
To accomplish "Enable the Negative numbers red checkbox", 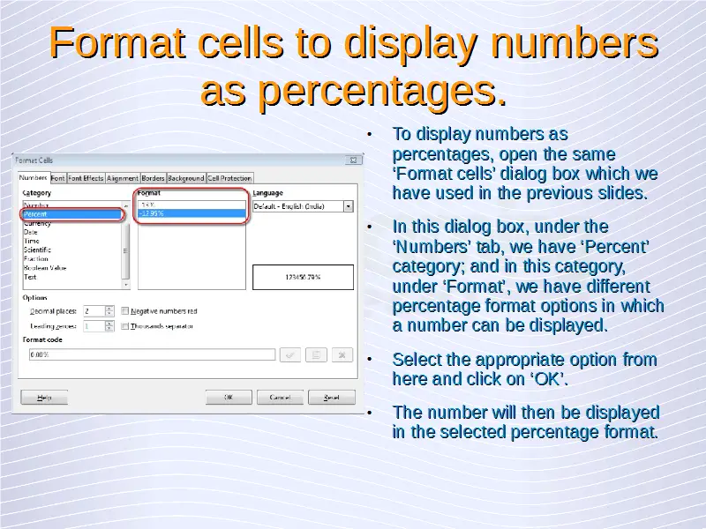I will (x=125, y=311).
